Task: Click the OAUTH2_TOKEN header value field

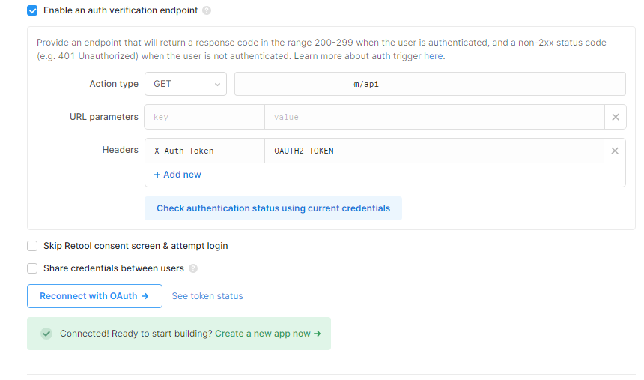Action: 434,151
